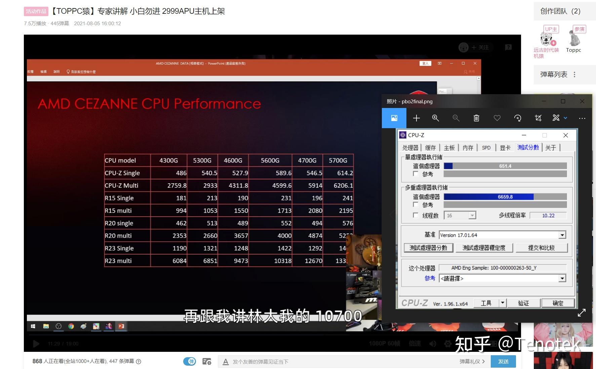This screenshot has width=596, height=369.
Task: Play the video with the play button
Action: tap(36, 344)
